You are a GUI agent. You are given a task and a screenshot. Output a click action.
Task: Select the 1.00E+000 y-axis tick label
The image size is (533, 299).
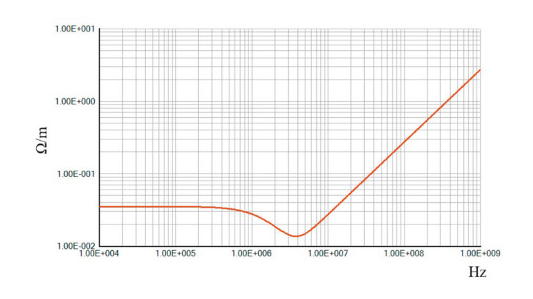coord(76,102)
